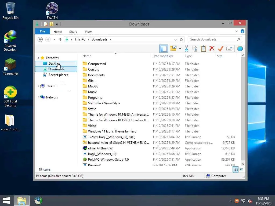This screenshot has height=206, width=275.
Task: Switch to Large icons view at bottom
Action: pyautogui.click(x=241, y=170)
